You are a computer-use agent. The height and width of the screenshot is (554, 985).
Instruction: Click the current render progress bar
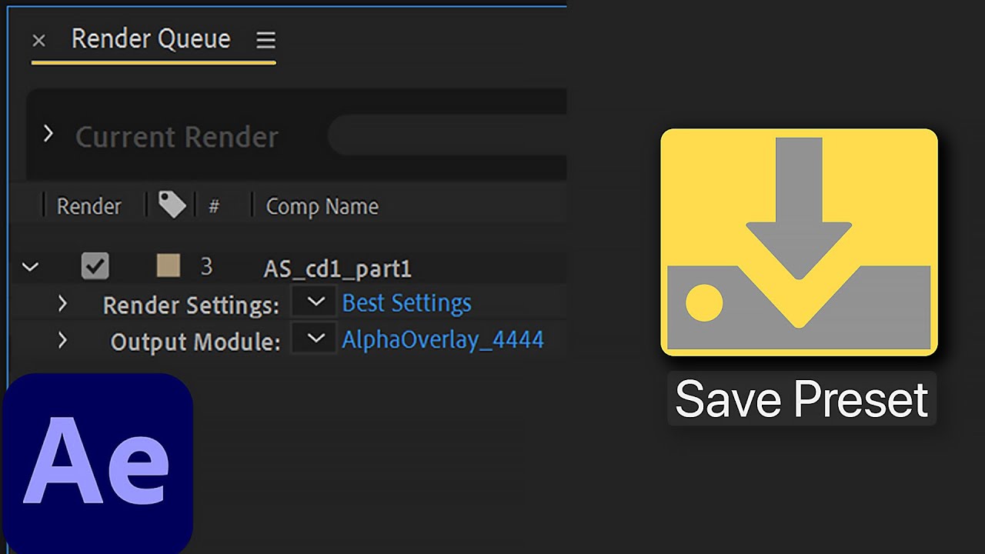click(447, 136)
